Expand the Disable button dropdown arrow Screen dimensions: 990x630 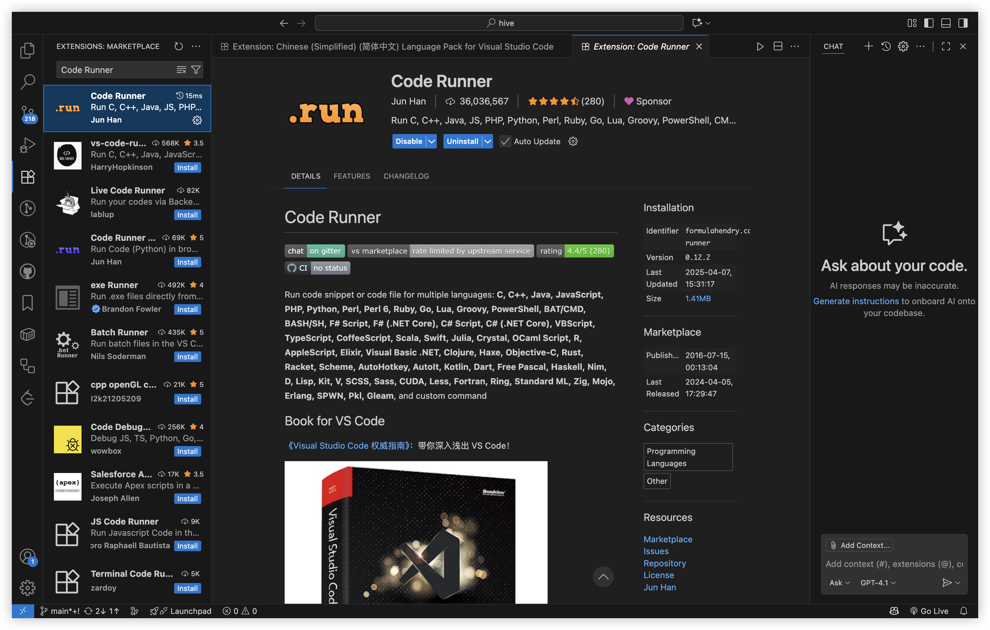pyautogui.click(x=431, y=141)
